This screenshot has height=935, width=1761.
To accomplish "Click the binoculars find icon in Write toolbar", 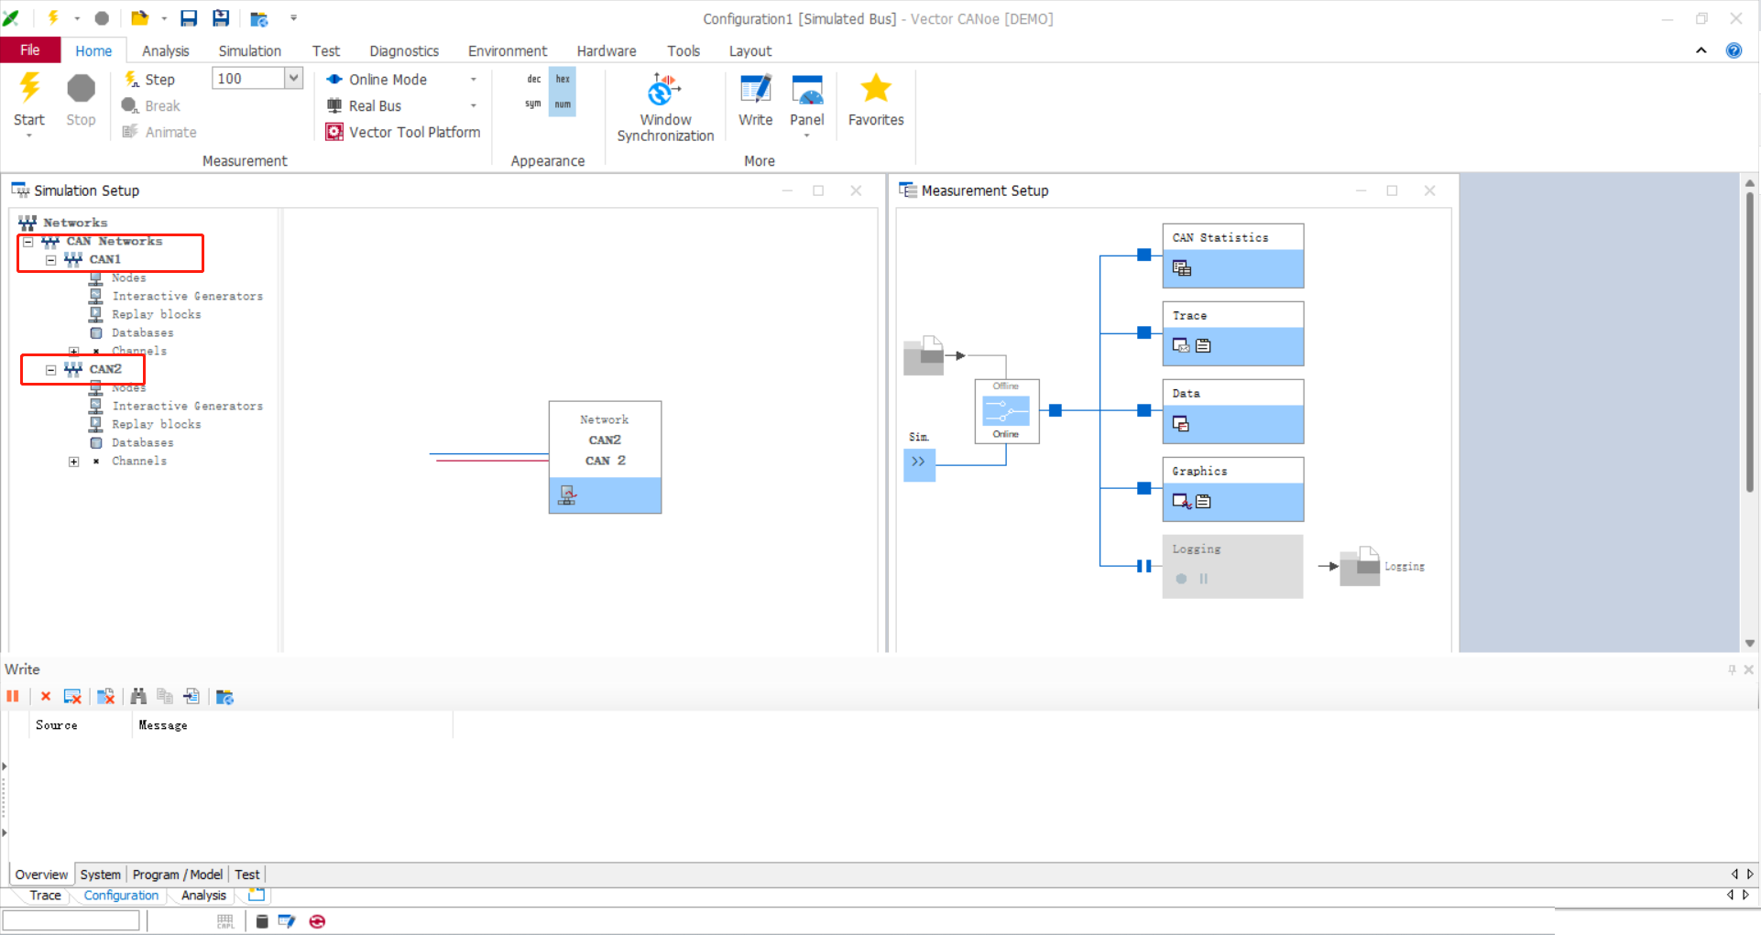I will [138, 697].
